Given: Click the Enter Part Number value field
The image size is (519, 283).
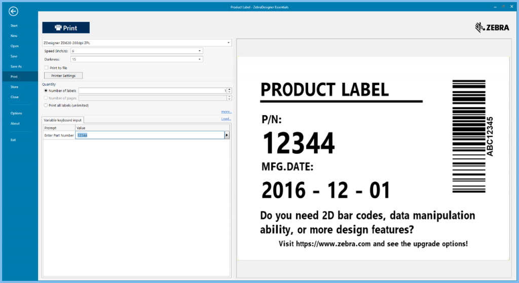Looking at the screenshot, I should [x=150, y=135].
